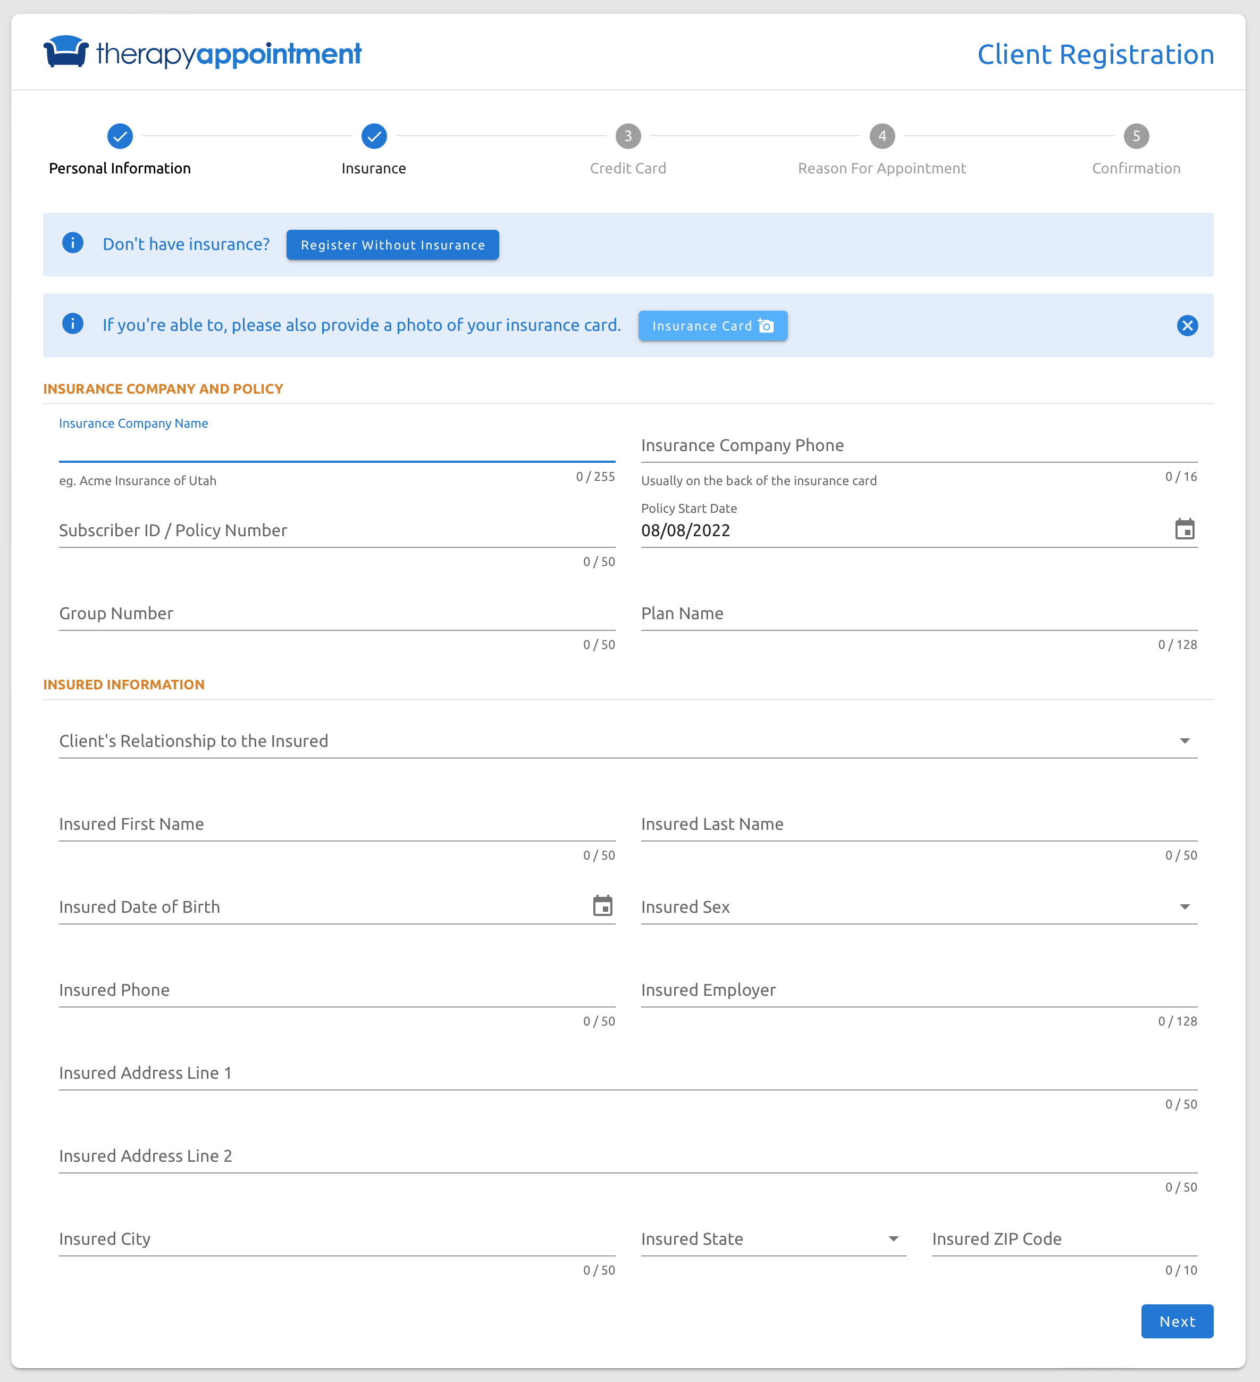Click the completed checkmark on Personal Information step

pos(120,136)
